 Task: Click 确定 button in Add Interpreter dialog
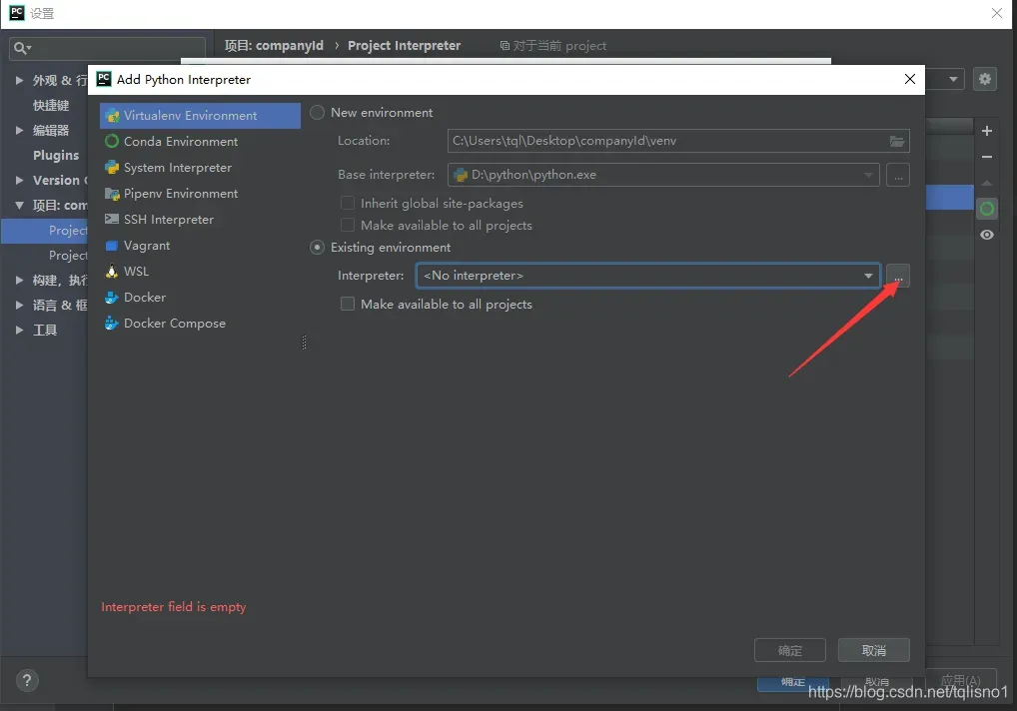[789, 650]
